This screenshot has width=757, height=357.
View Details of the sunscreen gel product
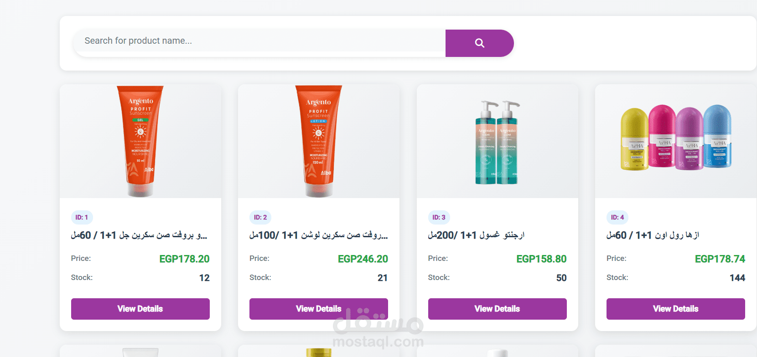coord(140,309)
